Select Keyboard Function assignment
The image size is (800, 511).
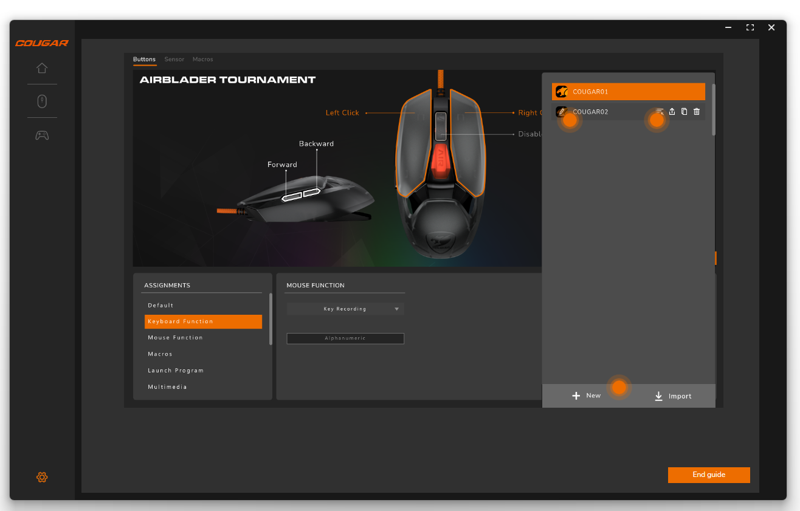pos(203,321)
